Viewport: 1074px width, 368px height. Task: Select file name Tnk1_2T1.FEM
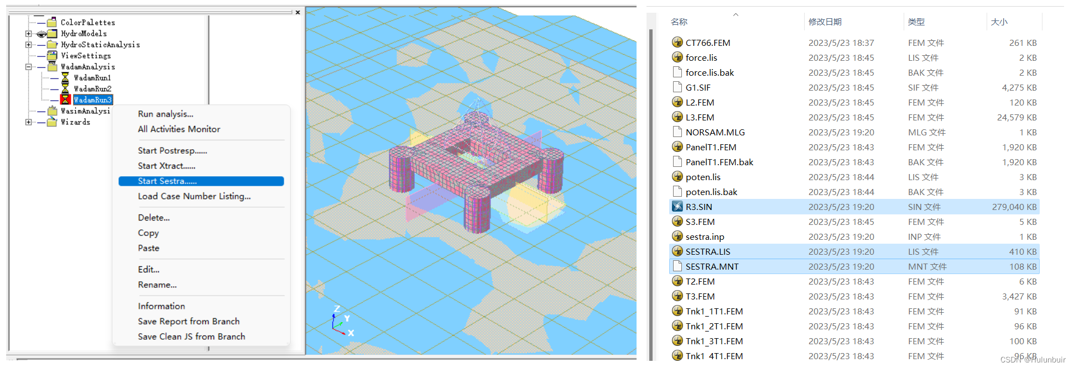pos(714,326)
